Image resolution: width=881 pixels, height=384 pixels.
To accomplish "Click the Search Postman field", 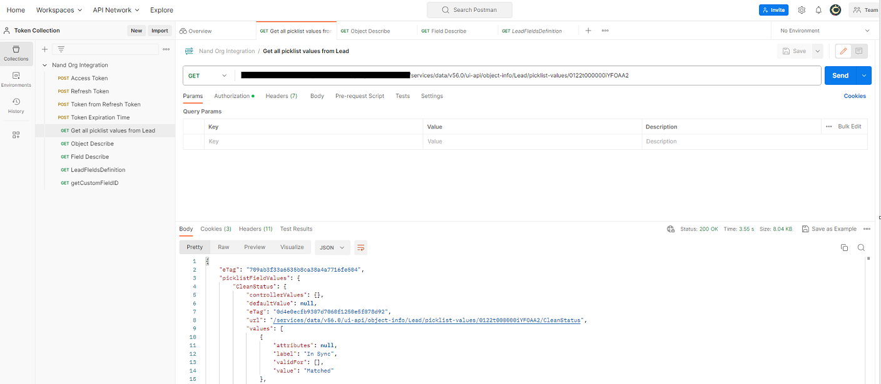I will click(x=469, y=10).
